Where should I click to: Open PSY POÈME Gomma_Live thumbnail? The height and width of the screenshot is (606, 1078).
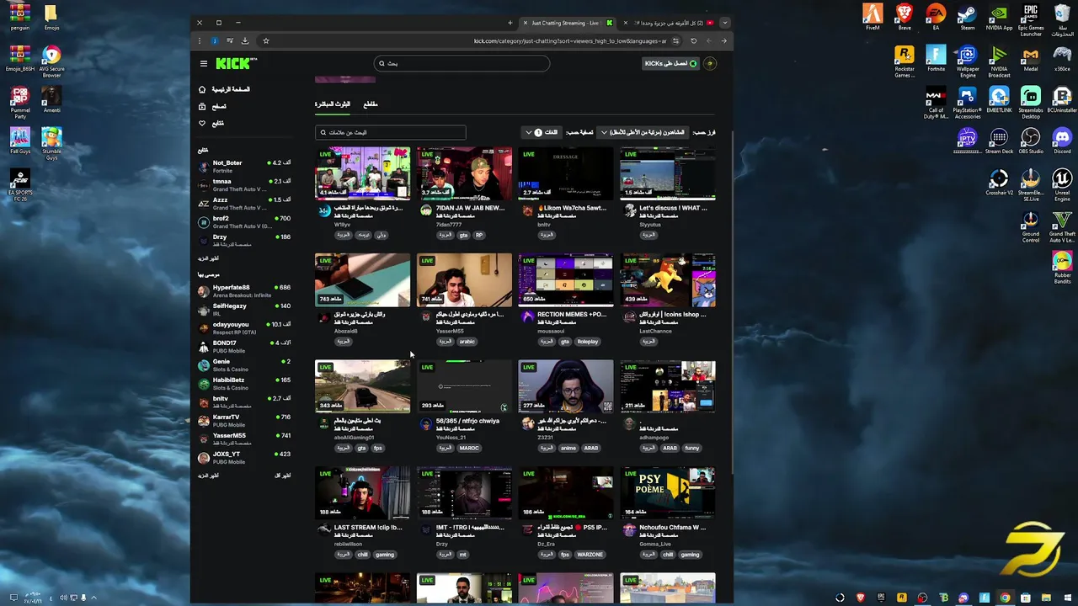(x=668, y=493)
